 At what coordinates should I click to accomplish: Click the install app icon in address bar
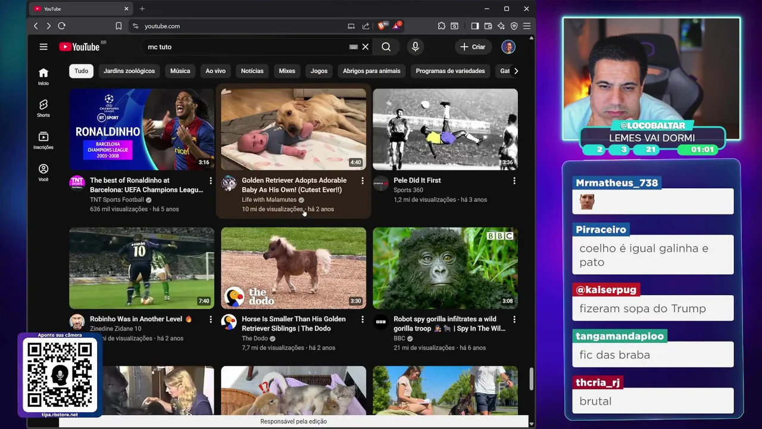click(351, 26)
